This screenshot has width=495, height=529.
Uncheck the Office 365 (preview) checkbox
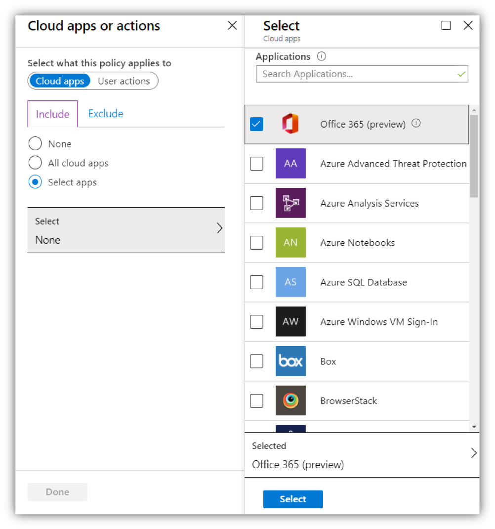click(x=256, y=124)
